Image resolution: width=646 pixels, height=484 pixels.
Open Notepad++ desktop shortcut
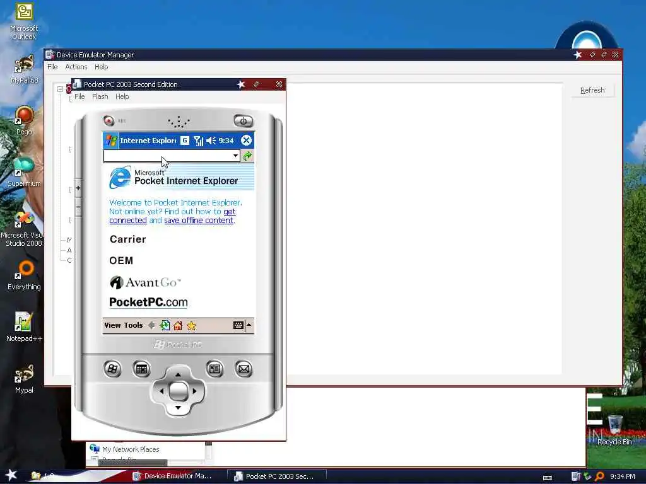tap(24, 327)
